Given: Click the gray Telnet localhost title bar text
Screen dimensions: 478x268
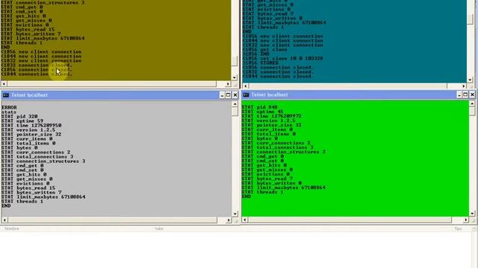Looking at the screenshot, I should [x=29, y=95].
